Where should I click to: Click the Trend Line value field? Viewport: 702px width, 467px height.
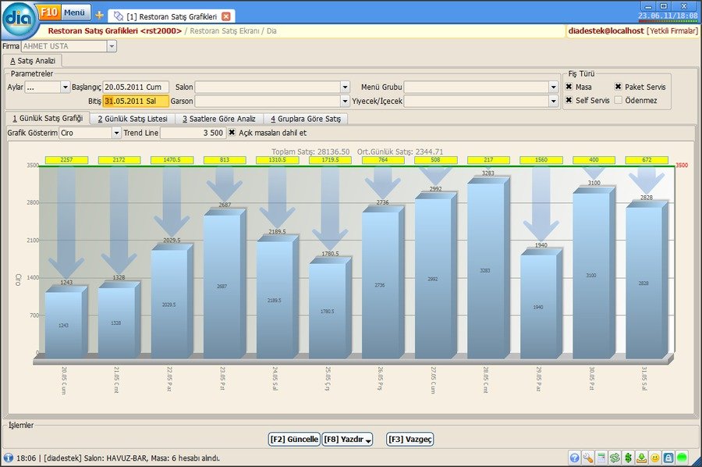(193, 133)
